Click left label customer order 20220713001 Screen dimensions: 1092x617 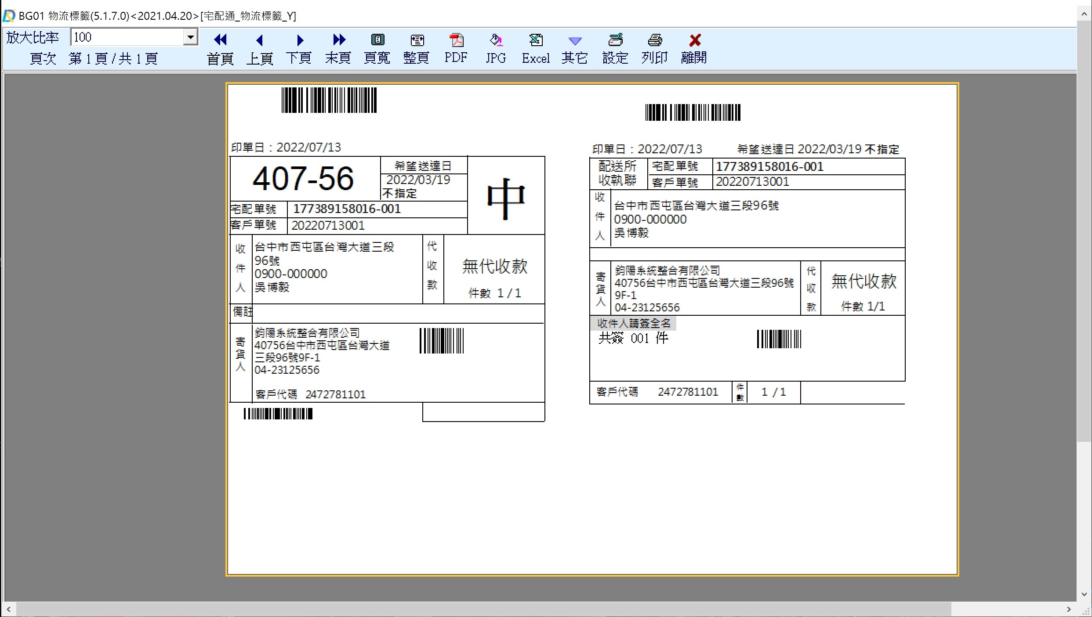328,225
